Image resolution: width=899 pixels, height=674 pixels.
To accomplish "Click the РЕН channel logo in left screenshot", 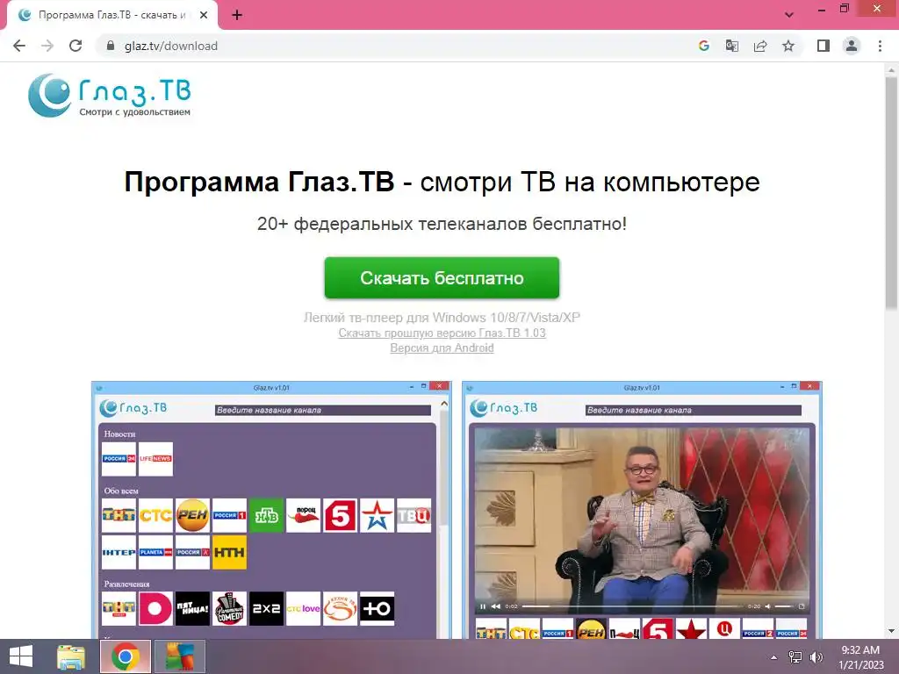I will pyautogui.click(x=192, y=515).
